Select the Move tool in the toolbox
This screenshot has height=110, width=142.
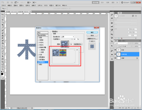[3, 14]
